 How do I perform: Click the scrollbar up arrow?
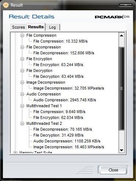[x=121, y=36]
